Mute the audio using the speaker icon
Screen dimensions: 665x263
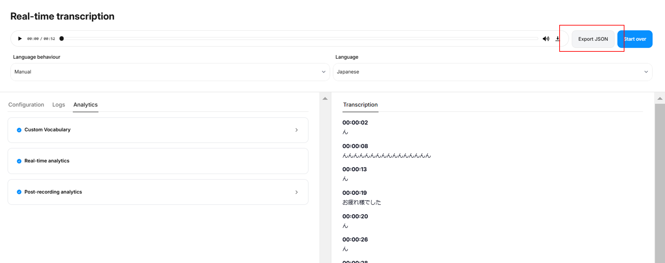coord(546,39)
